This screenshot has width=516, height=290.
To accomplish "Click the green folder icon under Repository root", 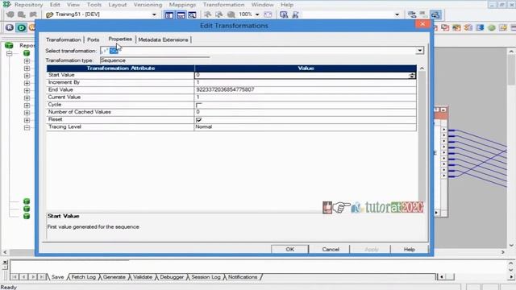I will tap(27, 53).
